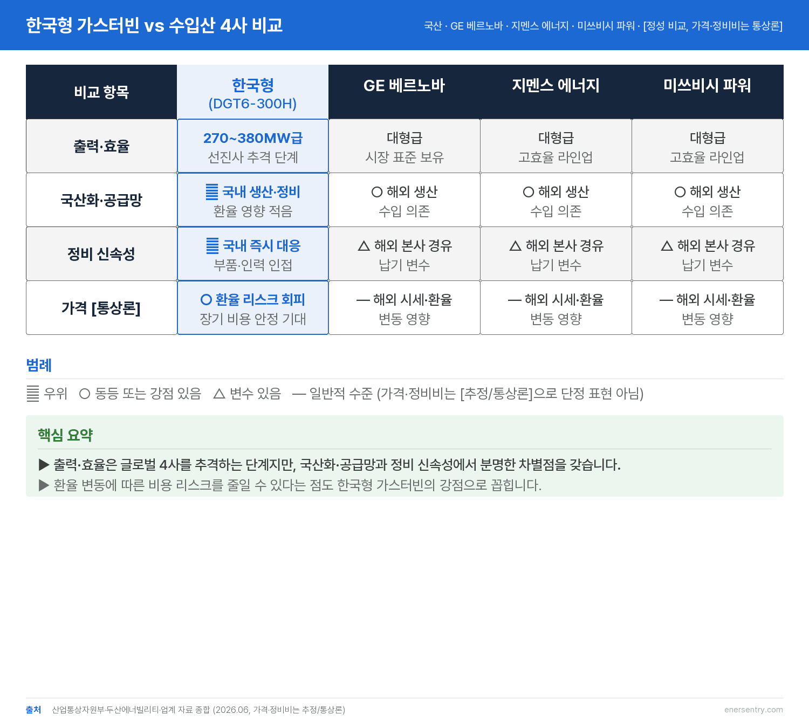Click the stacked-lines icon beside 국내 생산·정비
The width and height of the screenshot is (809, 728).
212,192
